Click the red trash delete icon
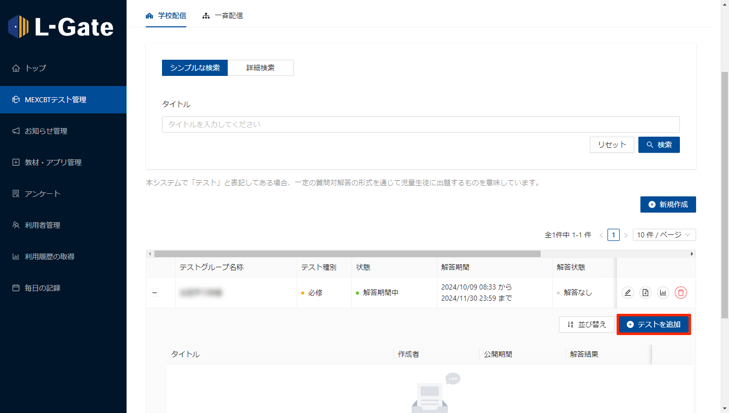729x413 pixels. click(681, 293)
